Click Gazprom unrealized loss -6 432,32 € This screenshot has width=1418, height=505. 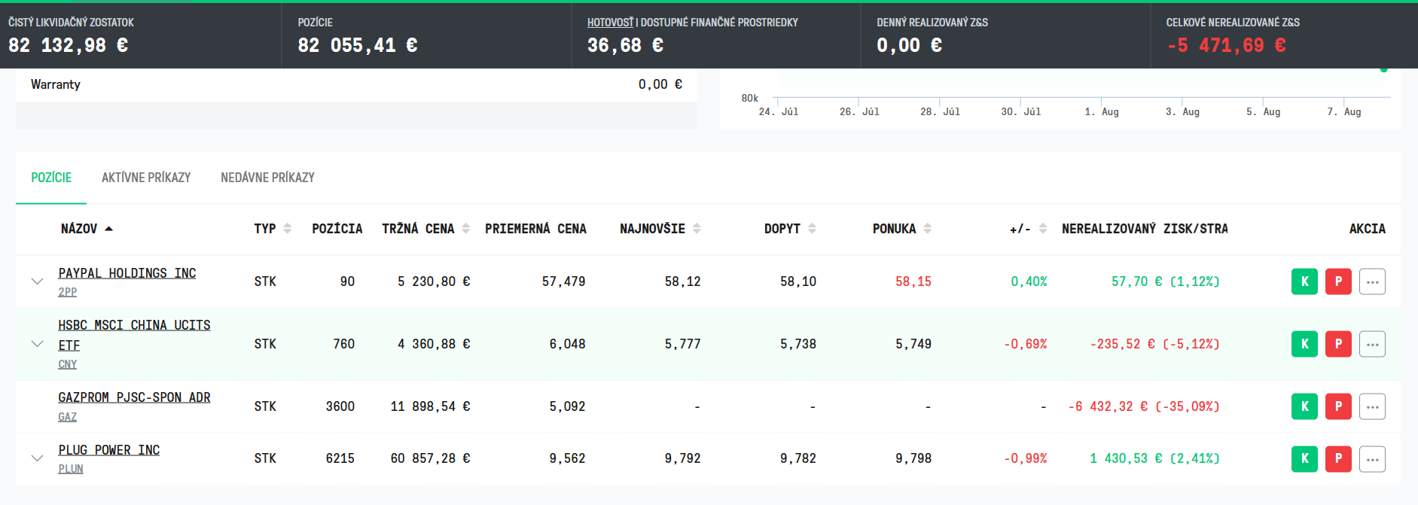coord(1108,406)
